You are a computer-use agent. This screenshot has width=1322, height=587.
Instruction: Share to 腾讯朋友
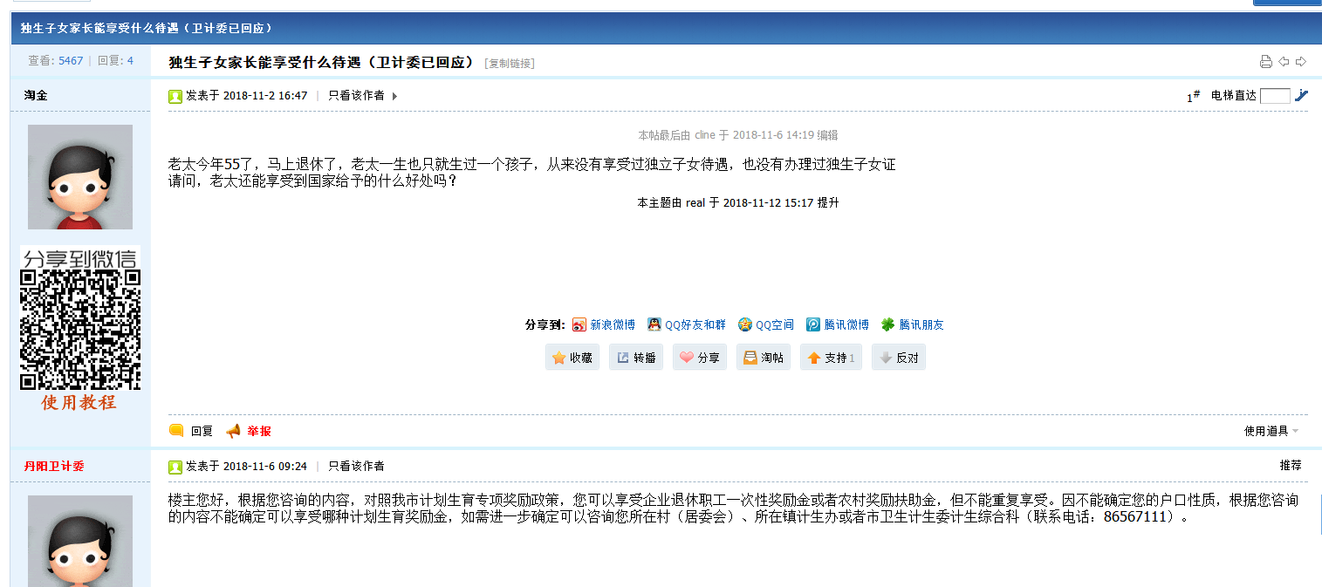913,324
